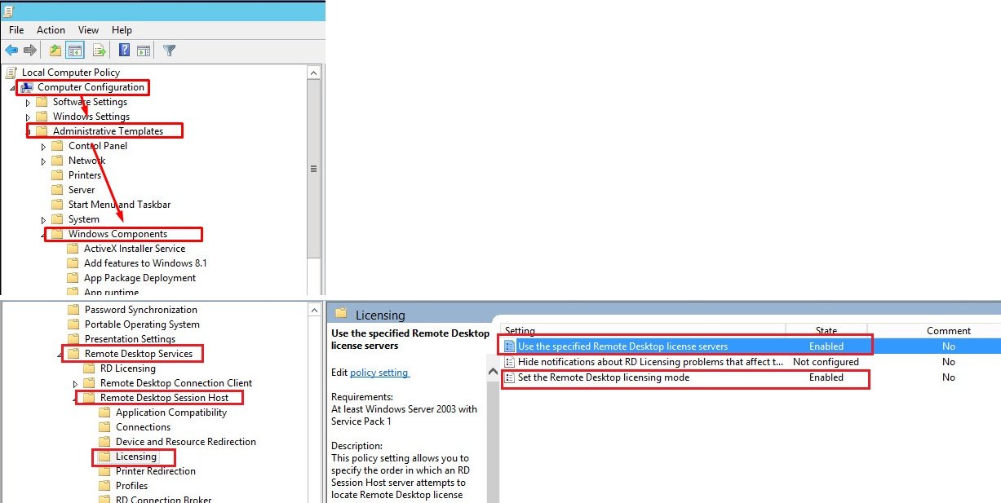Open the Help menu
The height and width of the screenshot is (503, 1001).
pos(122,30)
